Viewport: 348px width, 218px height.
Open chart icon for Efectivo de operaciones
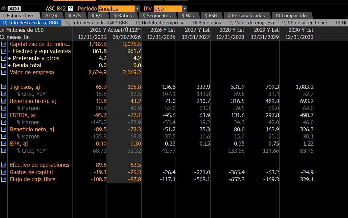click(4, 165)
